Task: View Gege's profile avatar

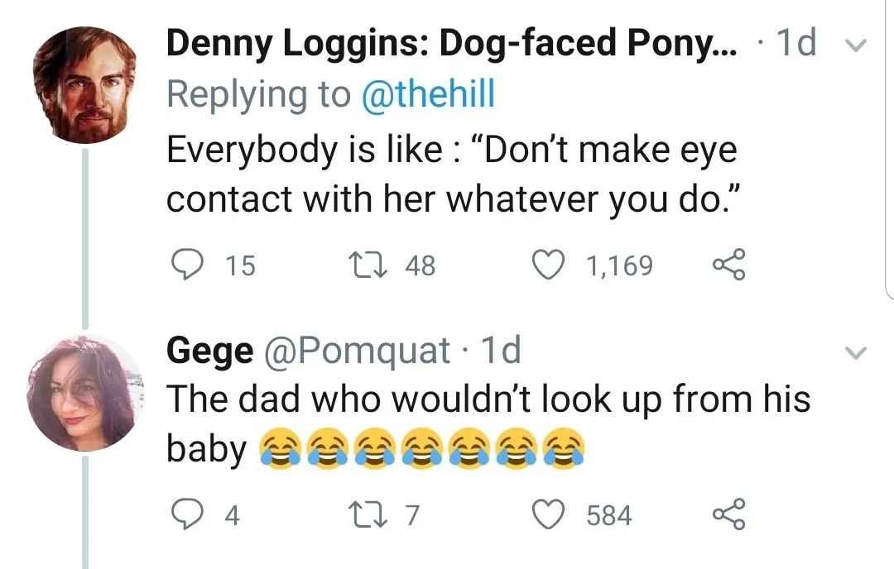Action: coord(85,393)
